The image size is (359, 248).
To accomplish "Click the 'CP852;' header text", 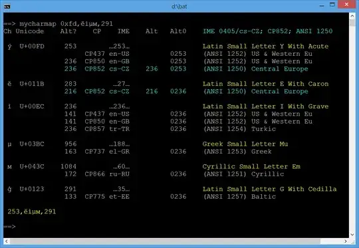I will click(x=279, y=31).
